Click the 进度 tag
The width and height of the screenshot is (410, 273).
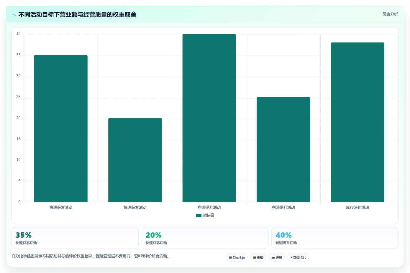tap(277, 257)
